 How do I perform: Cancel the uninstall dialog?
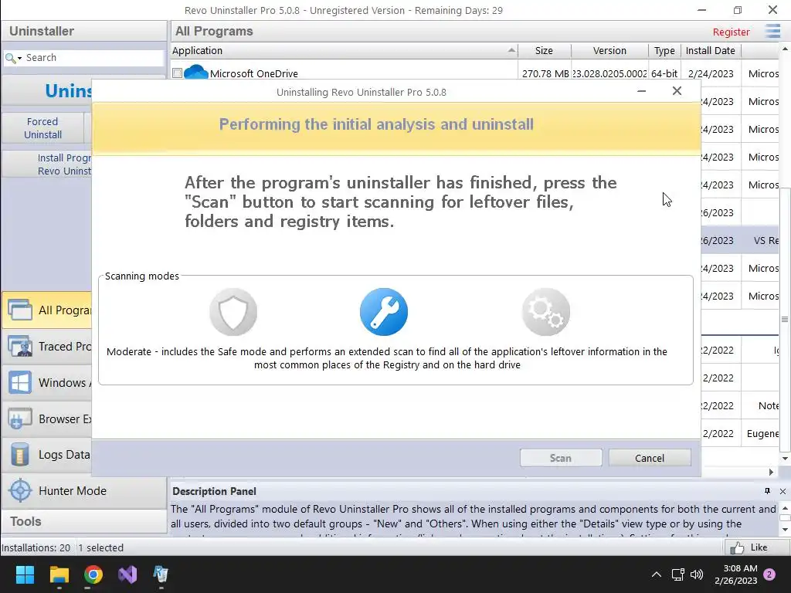click(x=649, y=458)
